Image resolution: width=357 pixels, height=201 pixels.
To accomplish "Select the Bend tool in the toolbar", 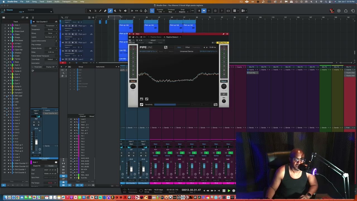I will click(x=120, y=11).
